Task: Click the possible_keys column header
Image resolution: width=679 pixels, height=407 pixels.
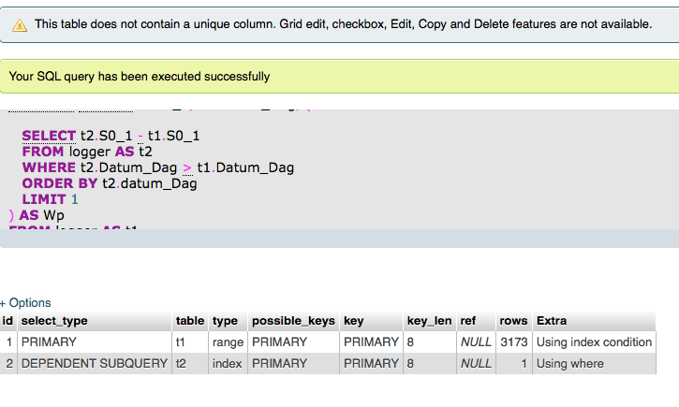Action: [293, 321]
